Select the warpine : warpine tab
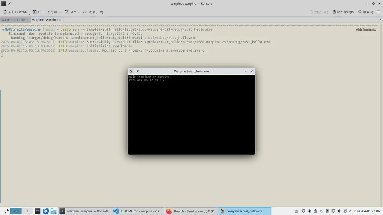 pyautogui.click(x=45, y=20)
